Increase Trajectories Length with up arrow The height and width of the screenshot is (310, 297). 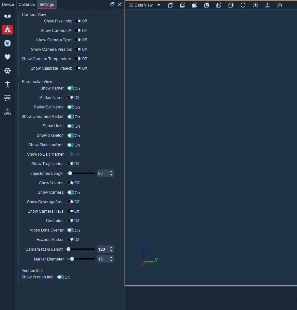pos(111,172)
